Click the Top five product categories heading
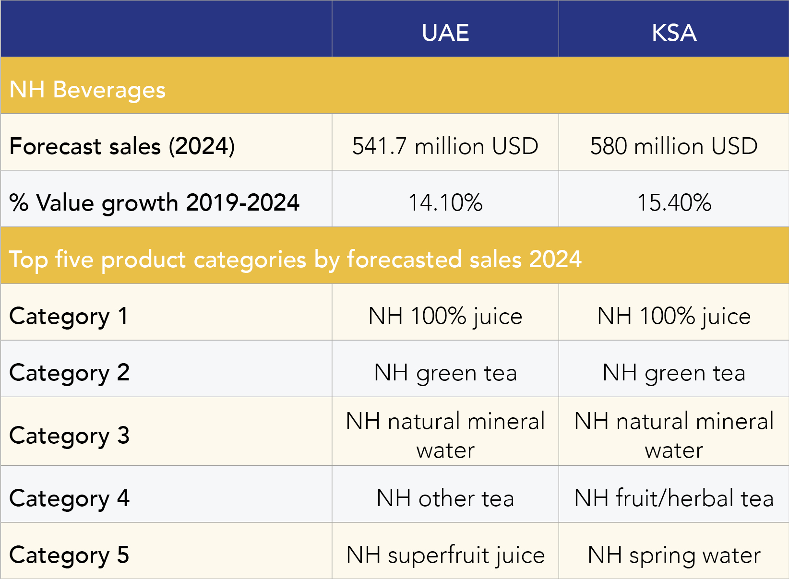 [295, 259]
